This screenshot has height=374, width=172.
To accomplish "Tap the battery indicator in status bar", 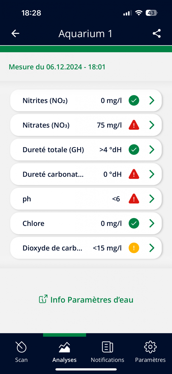I will (x=152, y=13).
